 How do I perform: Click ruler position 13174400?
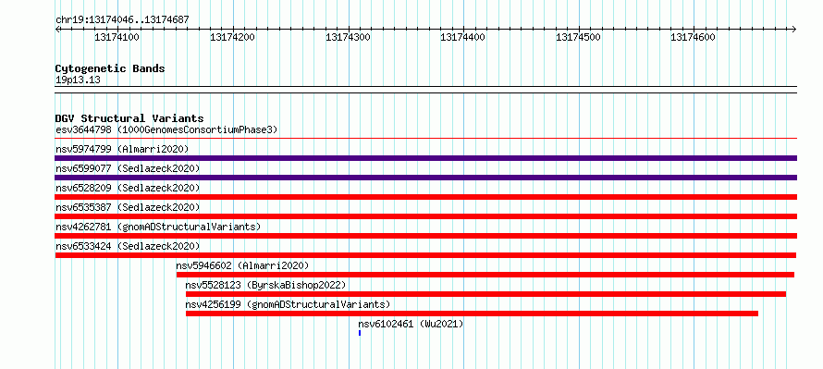(x=462, y=37)
